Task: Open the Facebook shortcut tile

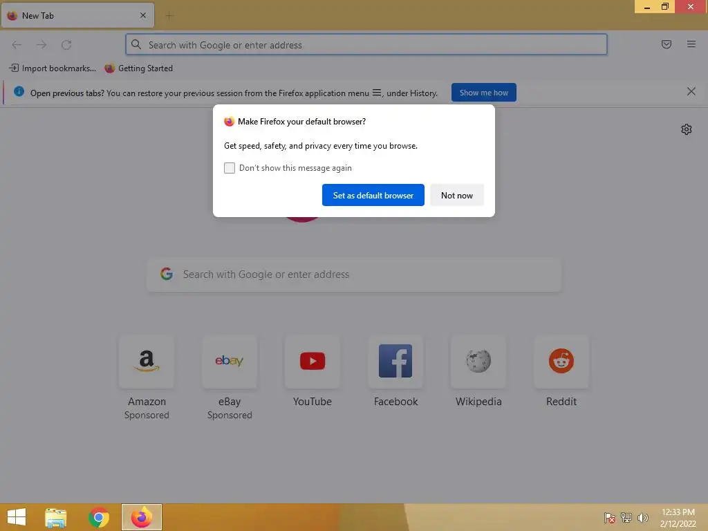Action: 395,361
